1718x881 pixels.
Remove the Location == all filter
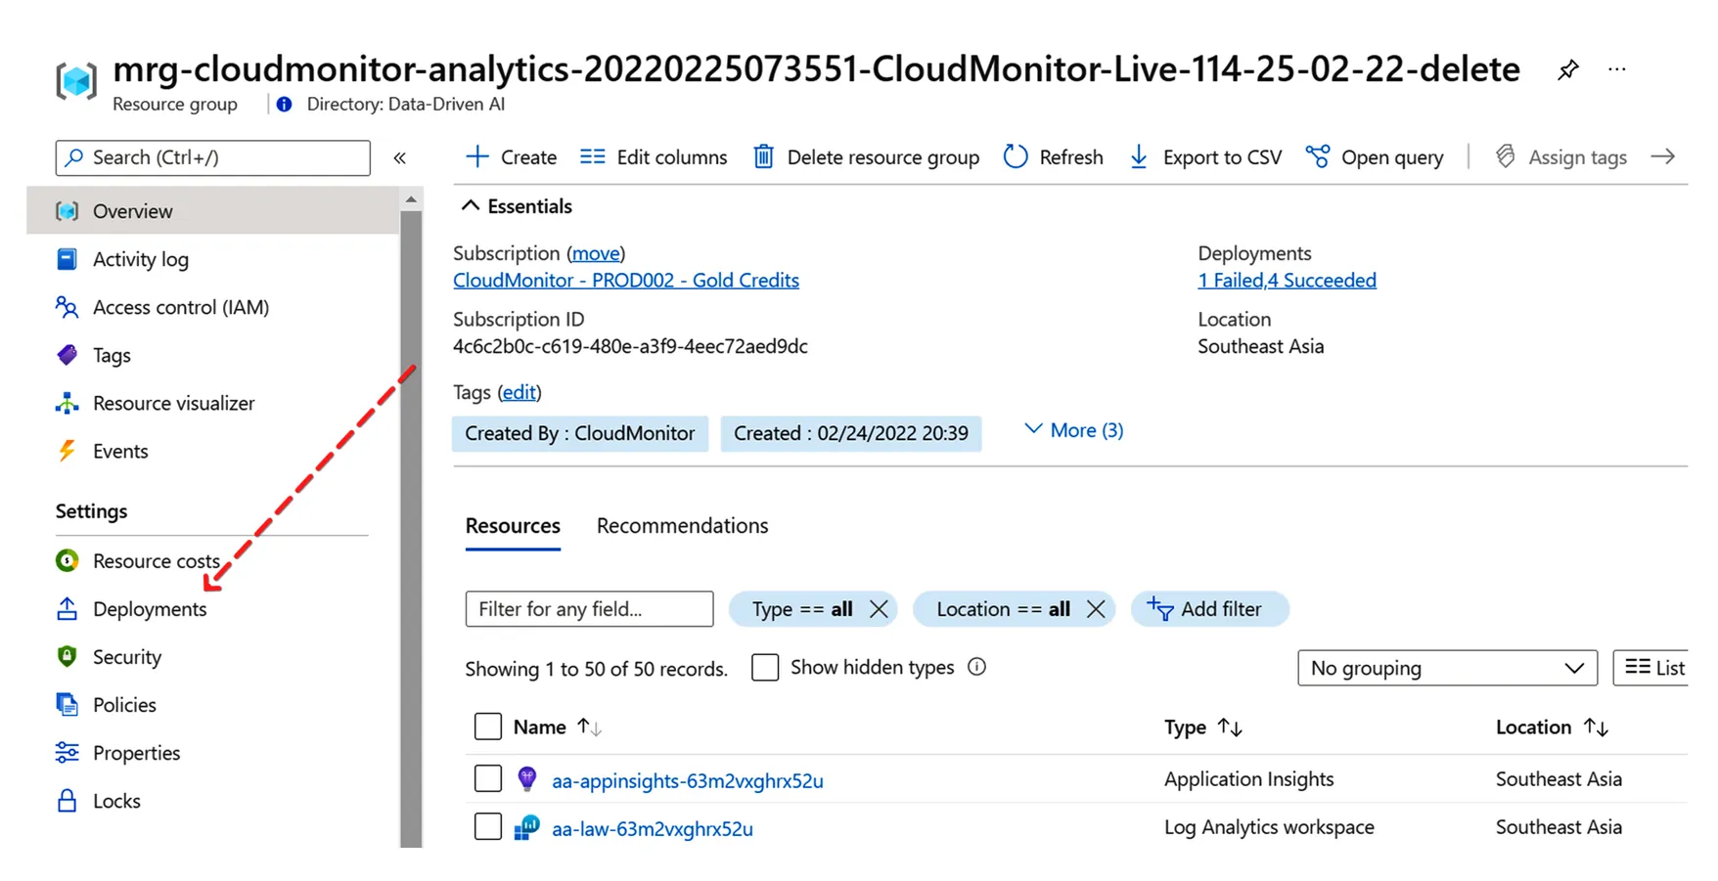[x=1096, y=609]
